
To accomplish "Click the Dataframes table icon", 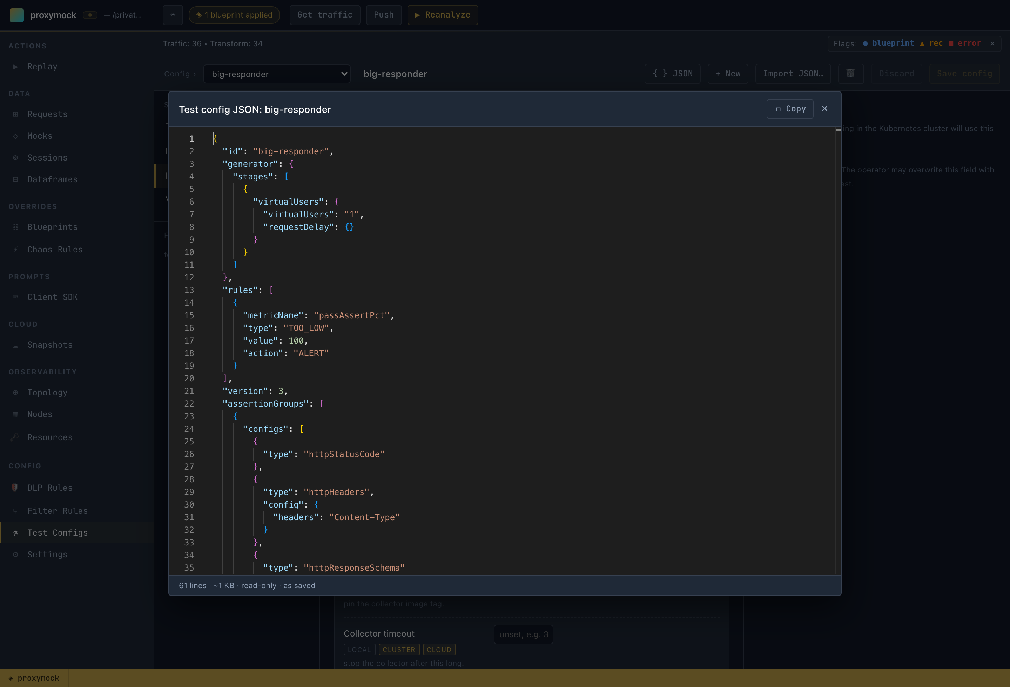I will (x=15, y=179).
